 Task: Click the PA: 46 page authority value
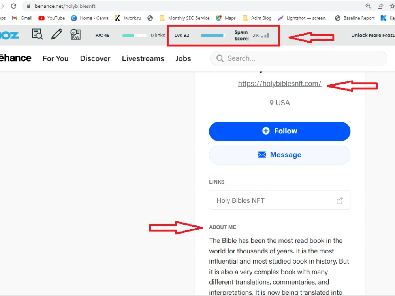point(103,35)
